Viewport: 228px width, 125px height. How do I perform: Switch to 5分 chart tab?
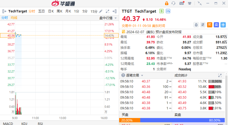point(85,11)
